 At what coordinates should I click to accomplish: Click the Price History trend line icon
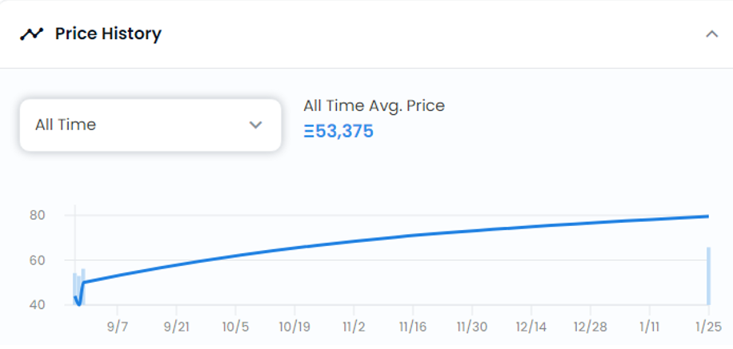(31, 34)
